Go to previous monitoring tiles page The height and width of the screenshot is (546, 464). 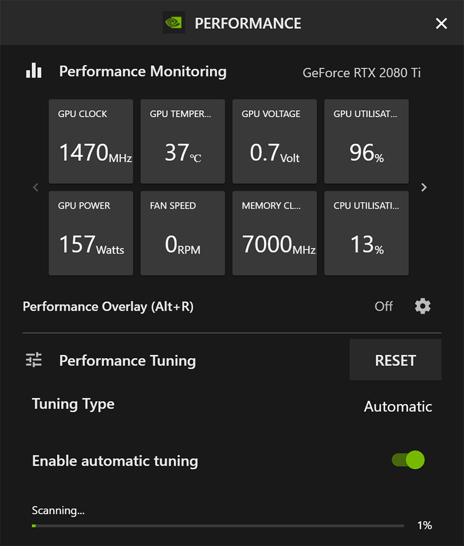click(x=35, y=187)
